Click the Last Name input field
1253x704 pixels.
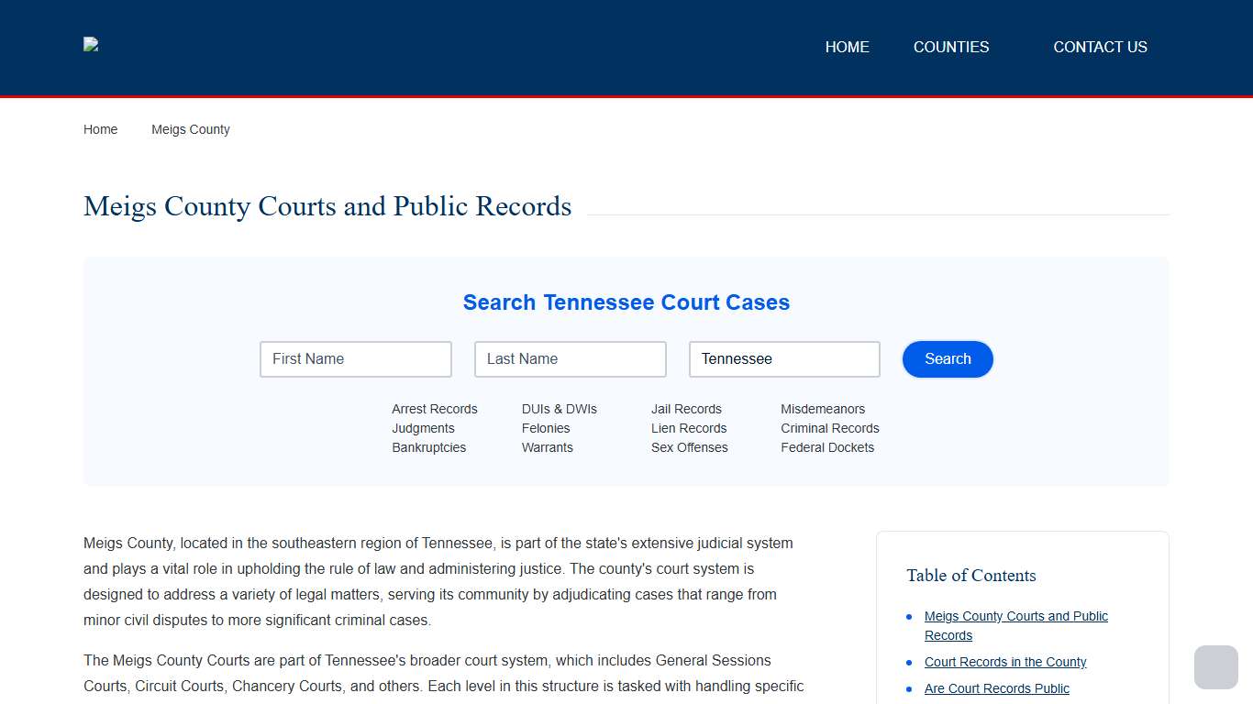570,358
